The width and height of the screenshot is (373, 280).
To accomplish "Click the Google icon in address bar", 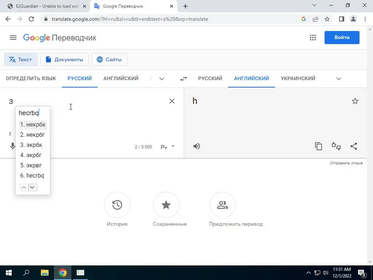I will pyautogui.click(x=303, y=19).
